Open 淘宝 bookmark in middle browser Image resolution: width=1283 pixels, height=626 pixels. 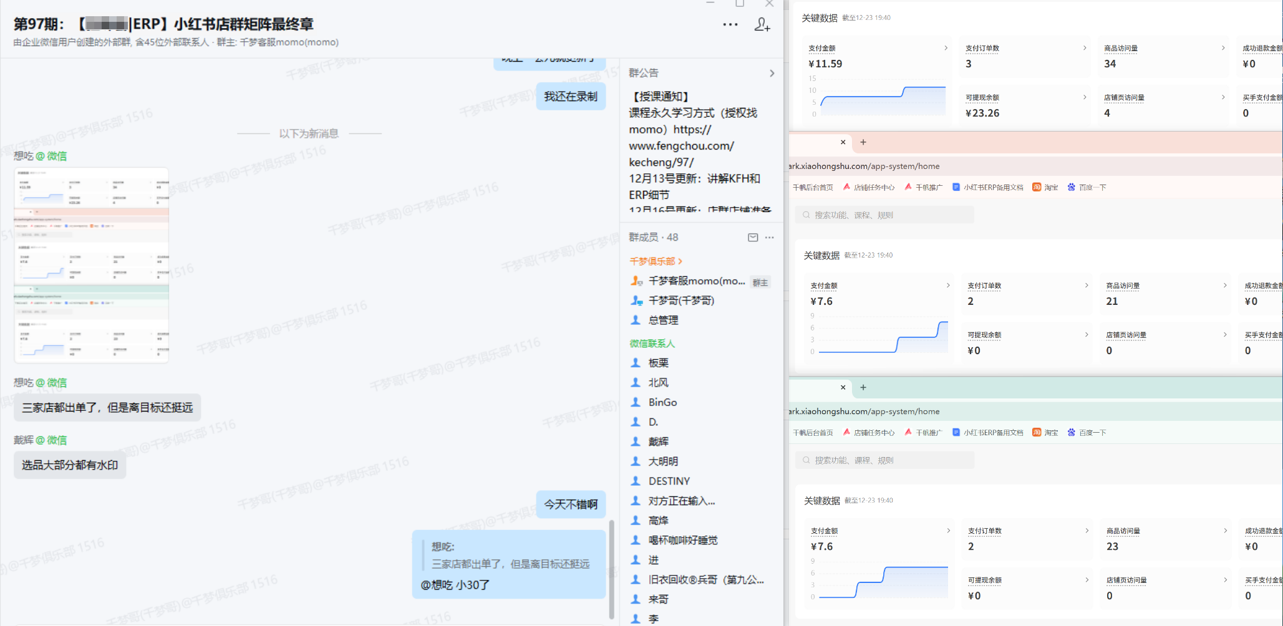tap(1045, 188)
